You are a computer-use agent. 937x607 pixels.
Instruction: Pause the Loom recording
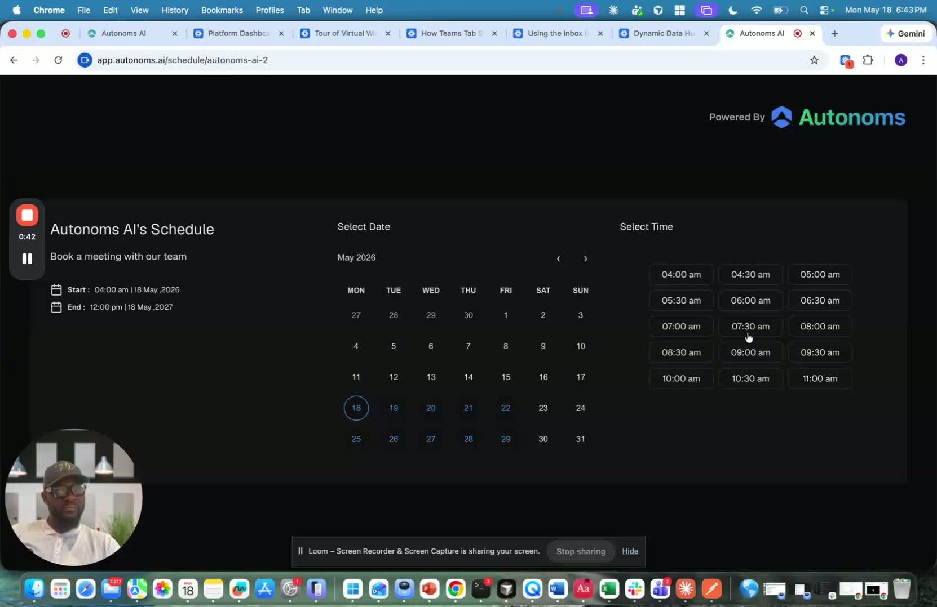click(27, 258)
